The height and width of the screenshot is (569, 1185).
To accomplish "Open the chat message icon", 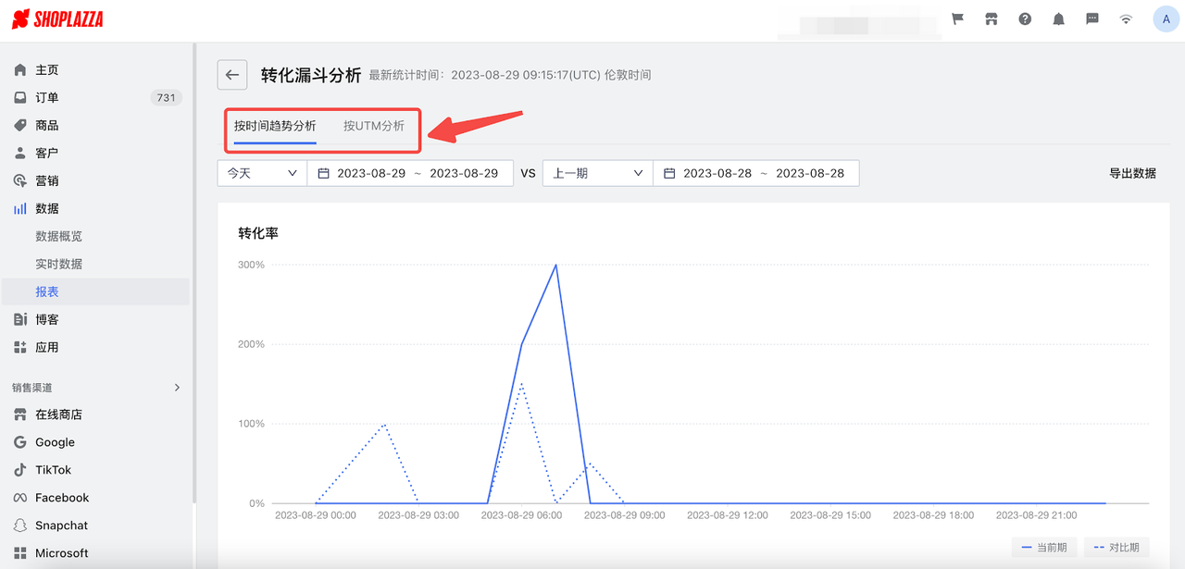I will click(1092, 19).
